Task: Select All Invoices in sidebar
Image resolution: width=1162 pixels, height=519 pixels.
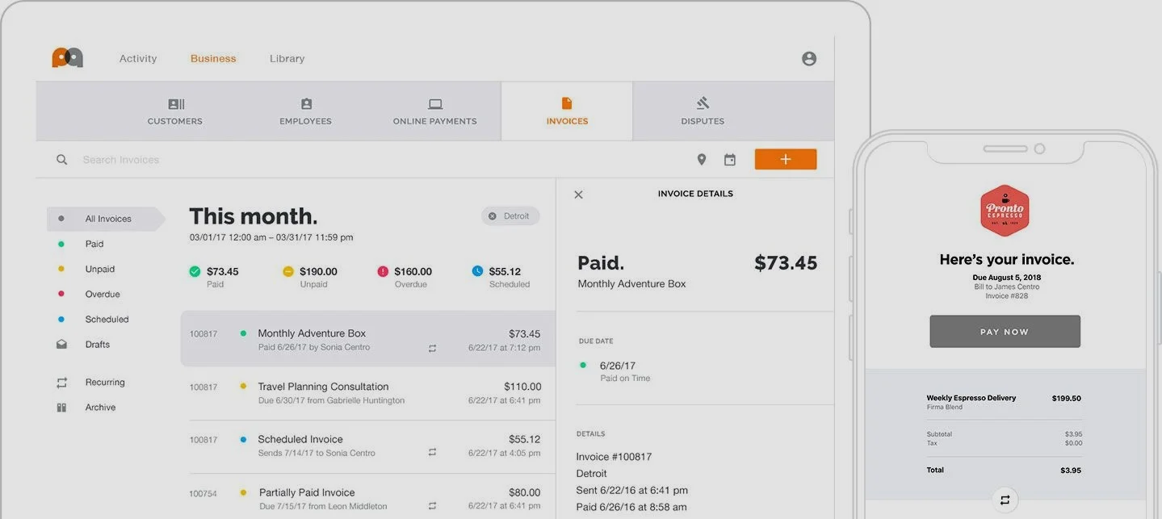Action: tap(105, 219)
